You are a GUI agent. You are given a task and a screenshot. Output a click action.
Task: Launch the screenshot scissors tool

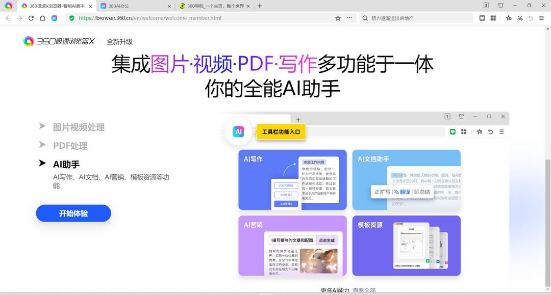(520, 18)
